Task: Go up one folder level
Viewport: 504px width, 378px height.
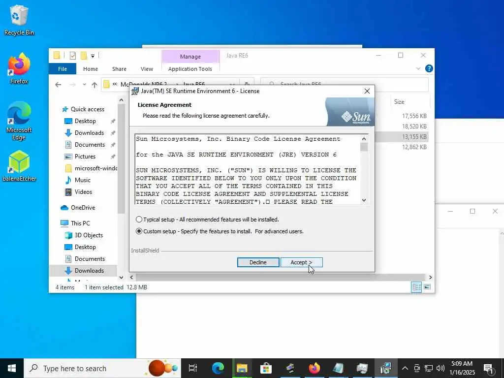Action: (94, 85)
